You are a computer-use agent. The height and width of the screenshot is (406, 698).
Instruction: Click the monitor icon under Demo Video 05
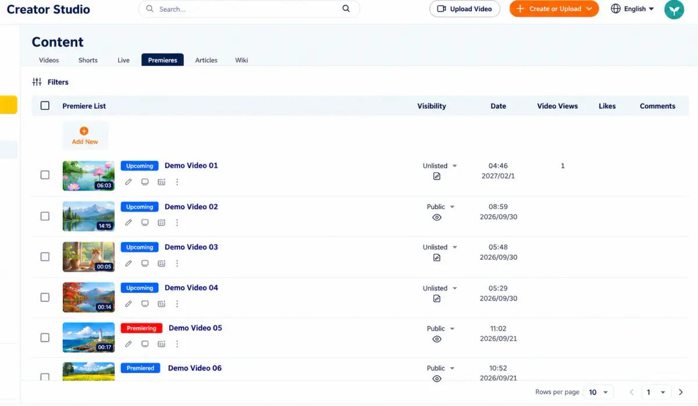tap(145, 344)
